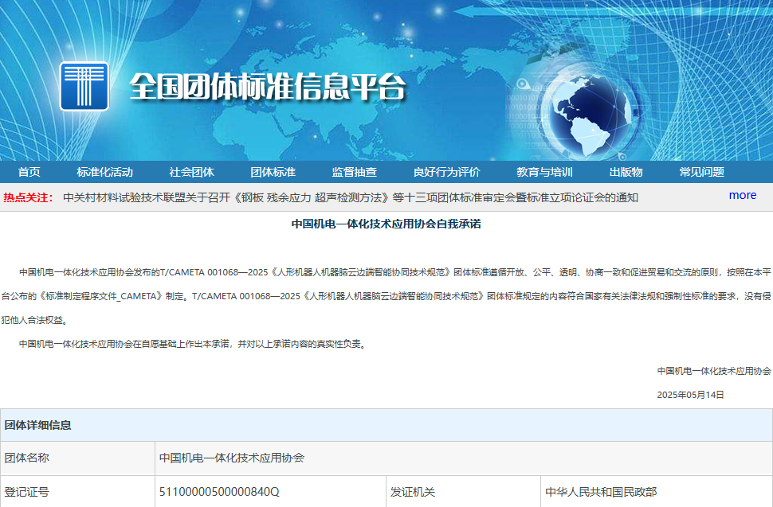This screenshot has width=773, height=507.
Task: Click the 中国机电一体化技术应用协会自我承诺 heading
Action: pyautogui.click(x=386, y=224)
